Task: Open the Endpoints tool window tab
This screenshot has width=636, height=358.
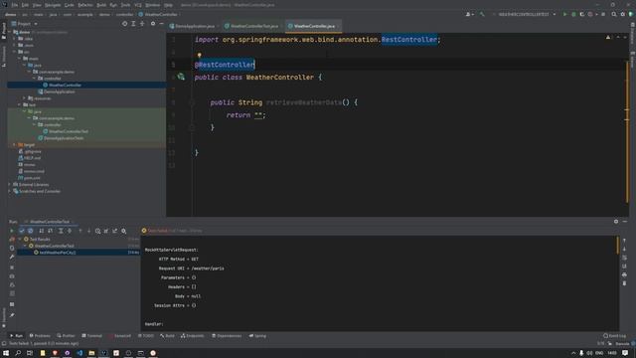Action: [192, 336]
